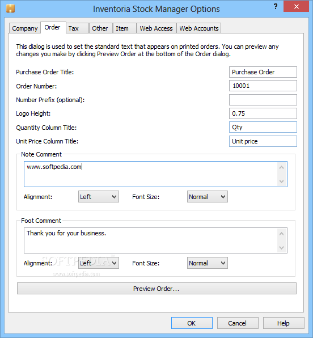313x338 pixels.
Task: Open Help with the Help button
Action: click(x=284, y=323)
